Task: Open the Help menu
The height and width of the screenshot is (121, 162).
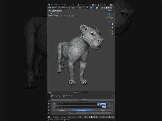Action: pyautogui.click(x=72, y=5)
